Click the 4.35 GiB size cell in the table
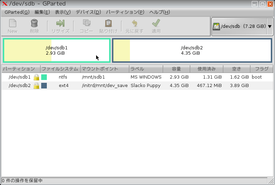Screen dimensions: 275x185 [x=179, y=86]
